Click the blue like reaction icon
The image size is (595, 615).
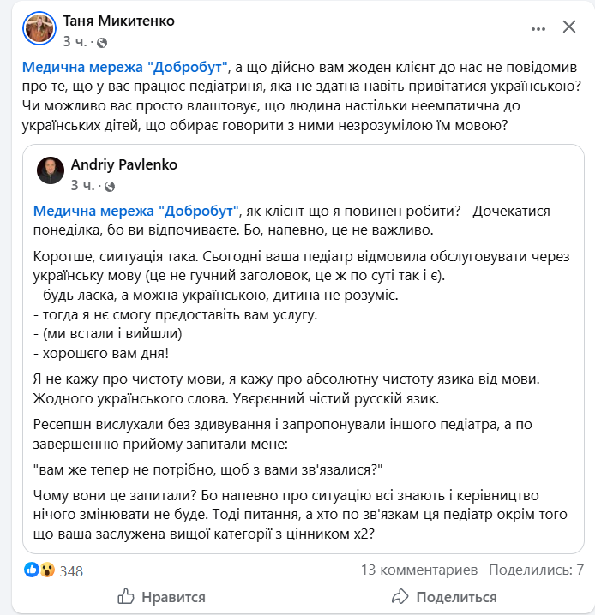pos(31,570)
